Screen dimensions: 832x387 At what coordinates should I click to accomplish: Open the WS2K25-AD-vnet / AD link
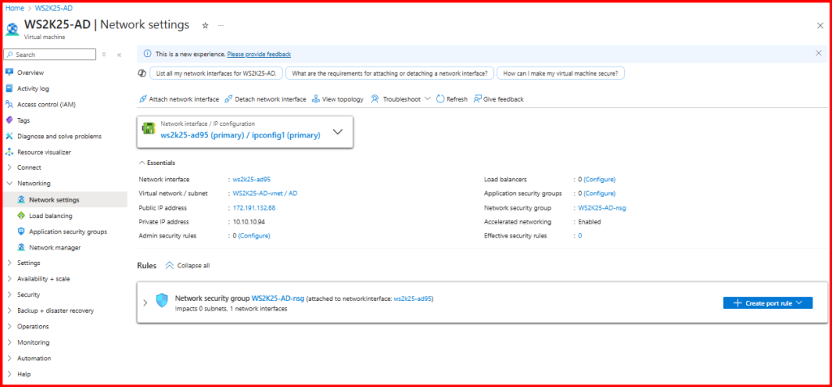265,193
